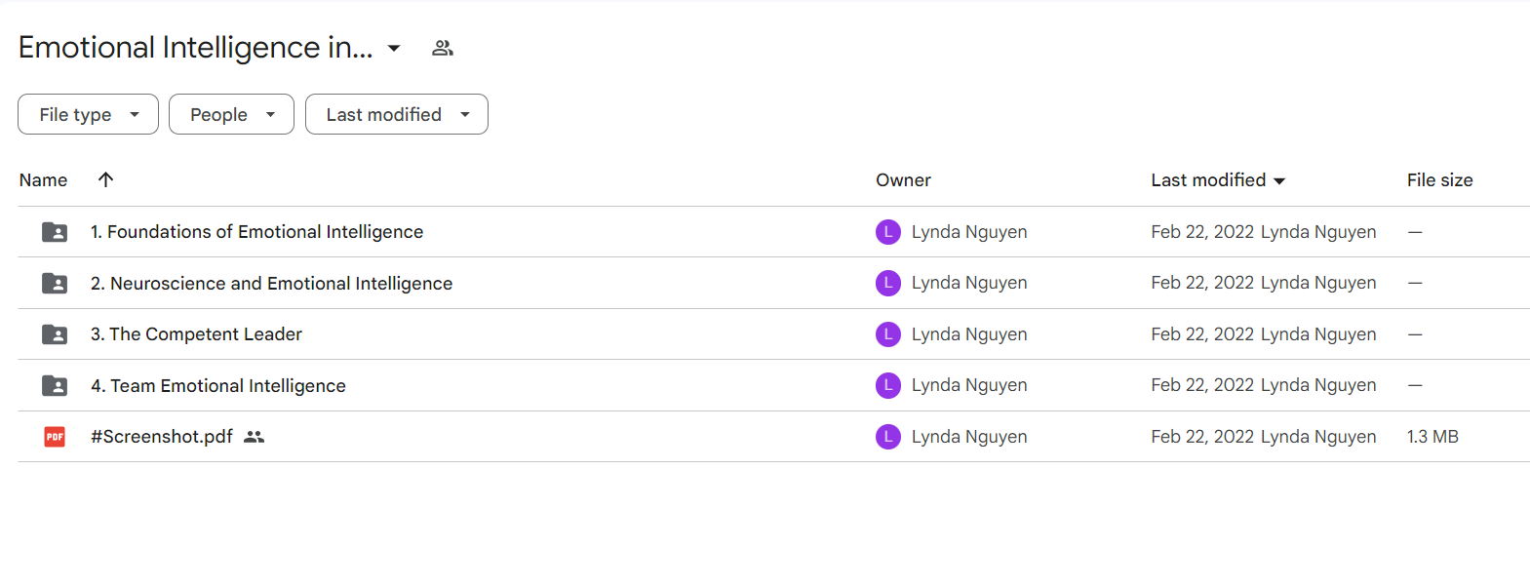Click the sort direction arrow beside Name

pyautogui.click(x=105, y=179)
